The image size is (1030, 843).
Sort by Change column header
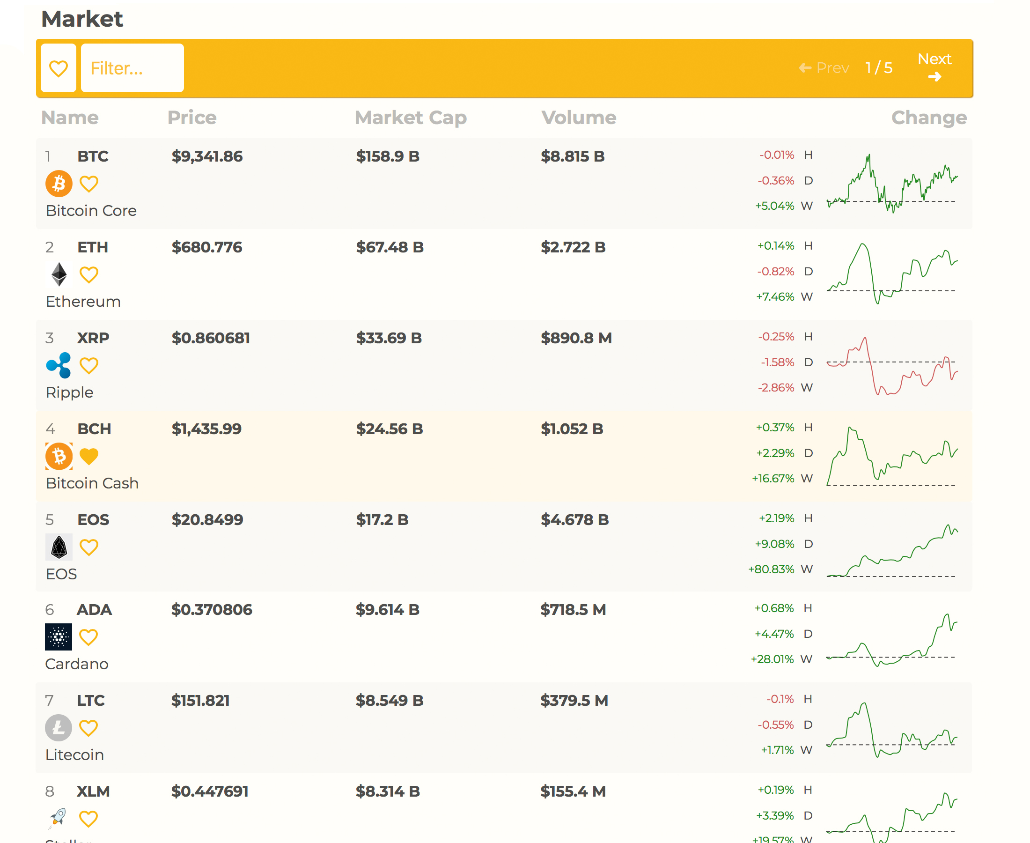[x=929, y=118]
